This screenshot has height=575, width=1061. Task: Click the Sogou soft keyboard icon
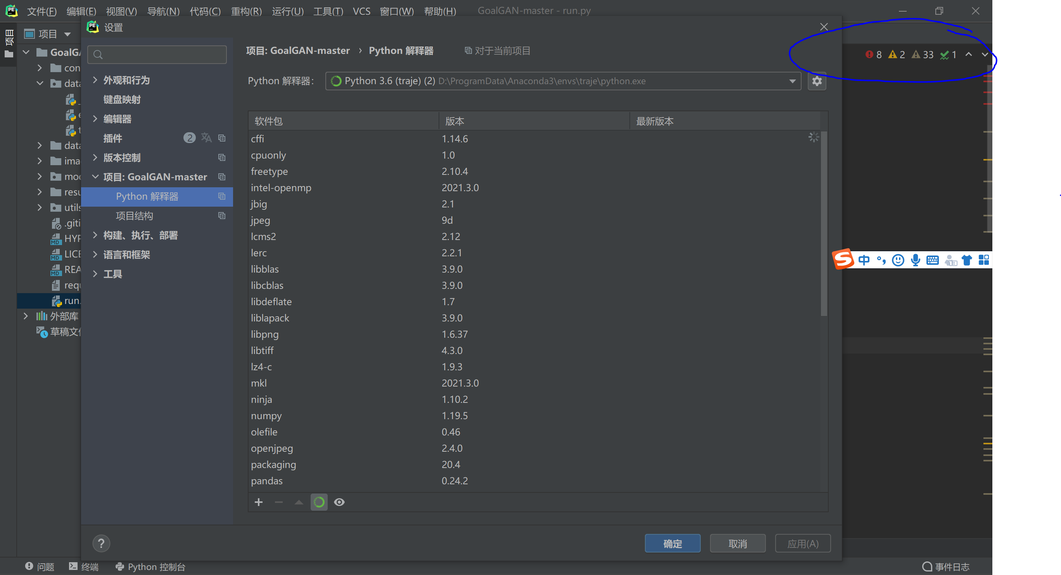(933, 260)
